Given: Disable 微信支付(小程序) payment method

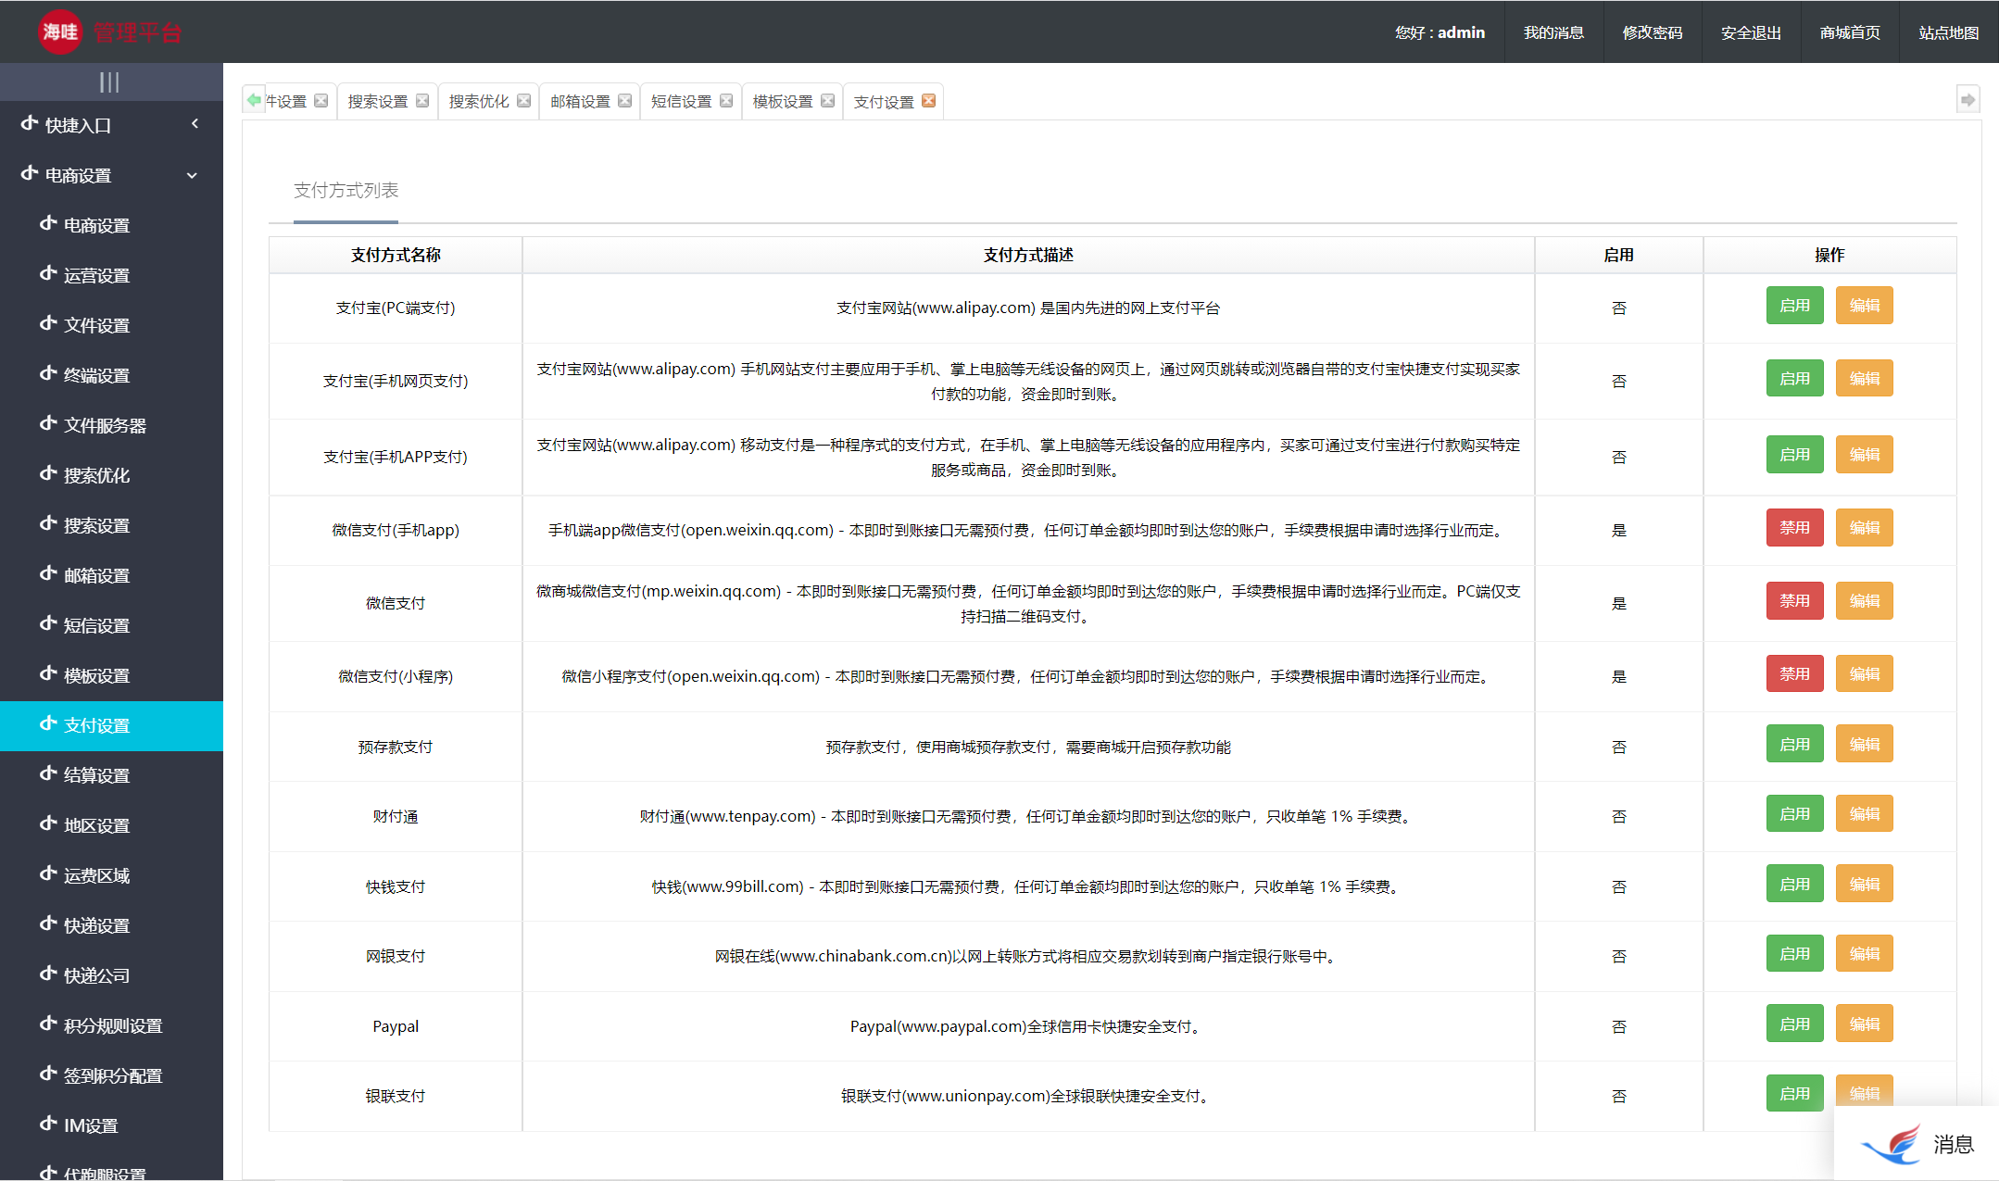Looking at the screenshot, I should tap(1794, 674).
